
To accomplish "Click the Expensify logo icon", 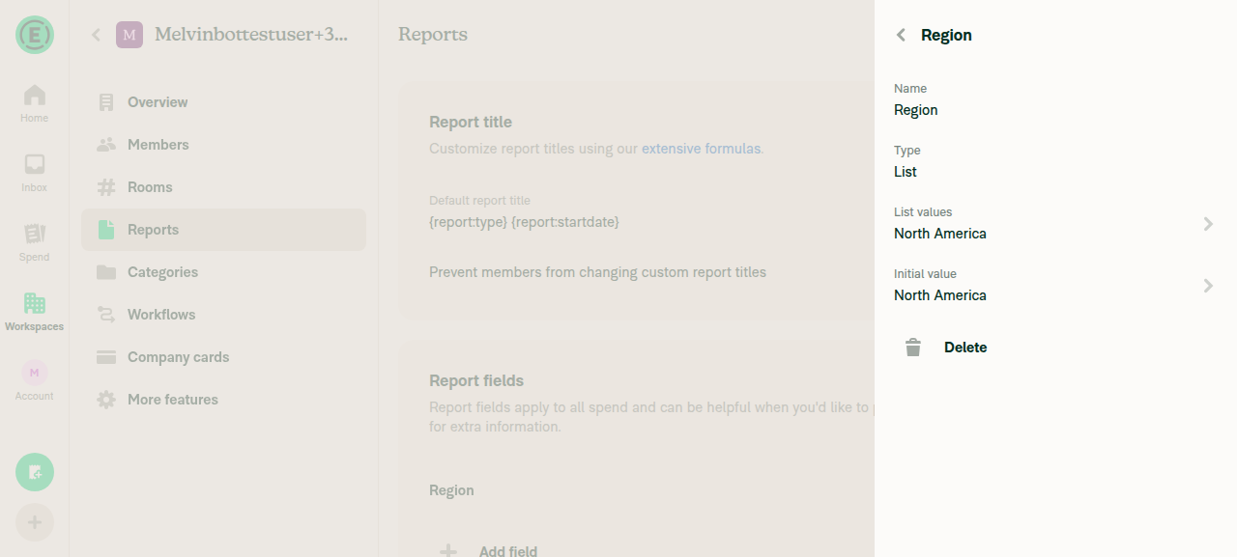I will 35,35.
